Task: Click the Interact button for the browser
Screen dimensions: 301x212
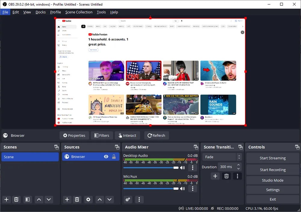Action: point(127,135)
